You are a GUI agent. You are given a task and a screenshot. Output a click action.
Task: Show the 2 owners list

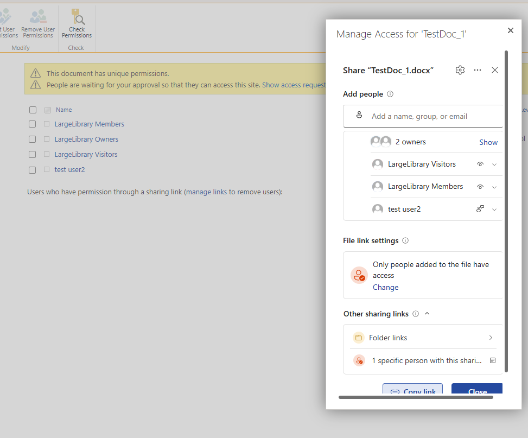point(488,142)
